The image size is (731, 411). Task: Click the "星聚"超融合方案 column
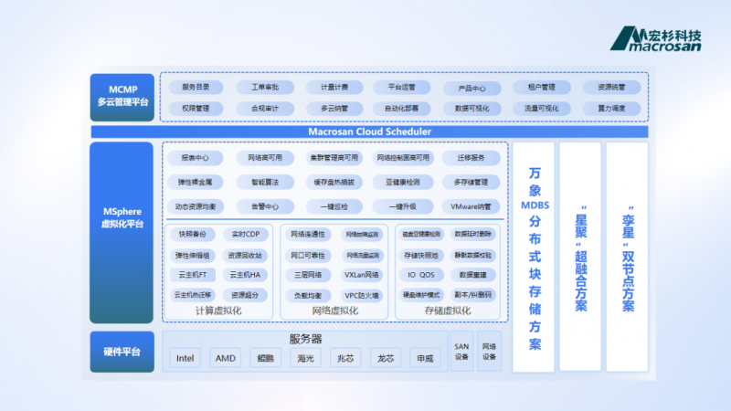580,258
